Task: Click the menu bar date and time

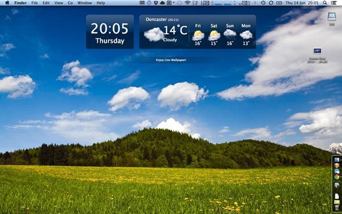Action: pos(303,3)
